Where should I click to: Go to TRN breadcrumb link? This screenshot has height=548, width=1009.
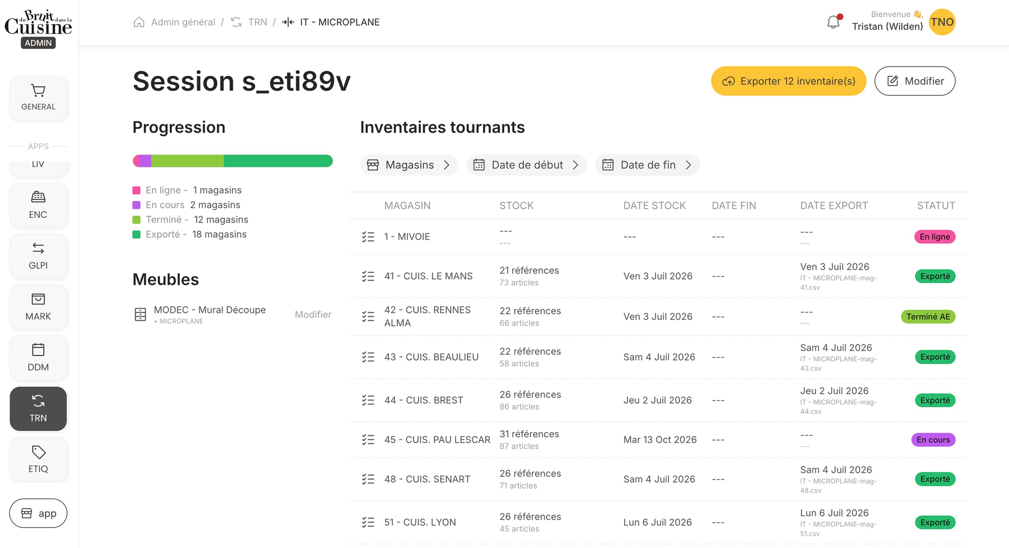coord(257,22)
